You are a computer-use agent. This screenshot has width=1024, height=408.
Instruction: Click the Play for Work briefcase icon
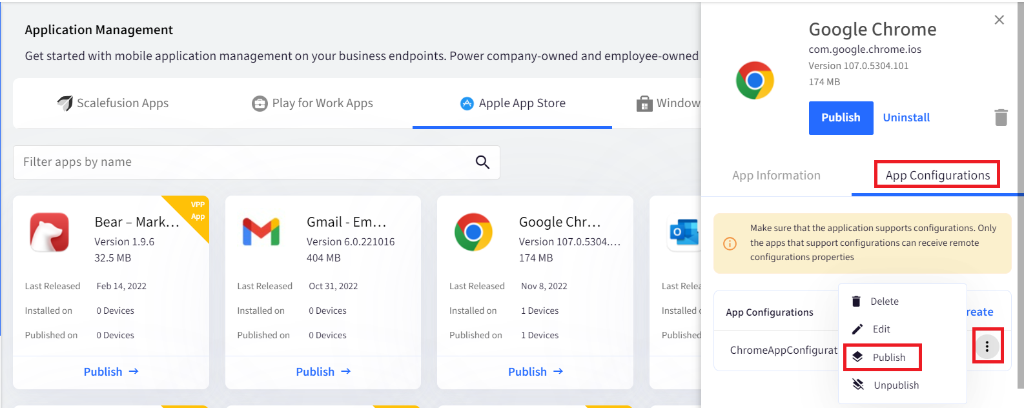tap(260, 103)
